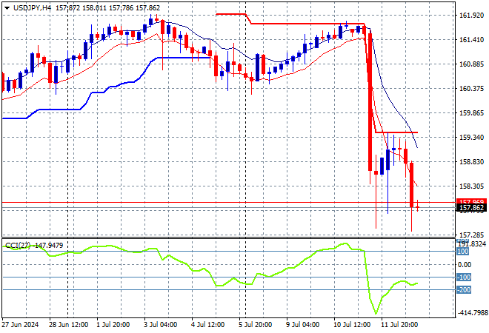Select the CCI -100 level marker
489x333 pixels.
[x=463, y=277]
